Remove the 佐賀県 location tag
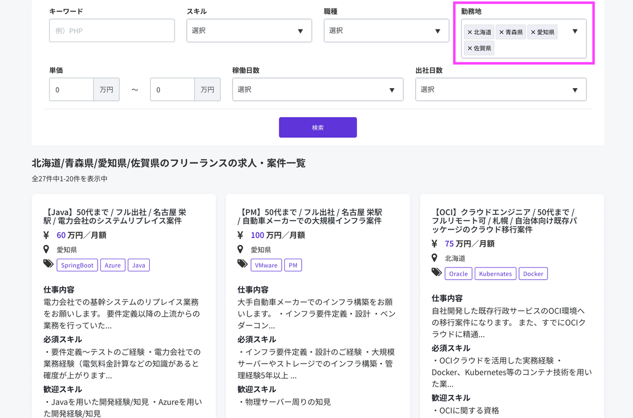This screenshot has width=633, height=418. tap(469, 48)
